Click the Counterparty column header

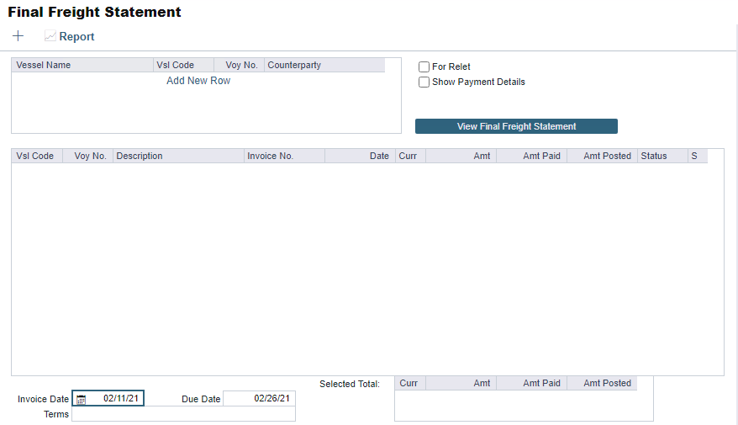coord(324,65)
